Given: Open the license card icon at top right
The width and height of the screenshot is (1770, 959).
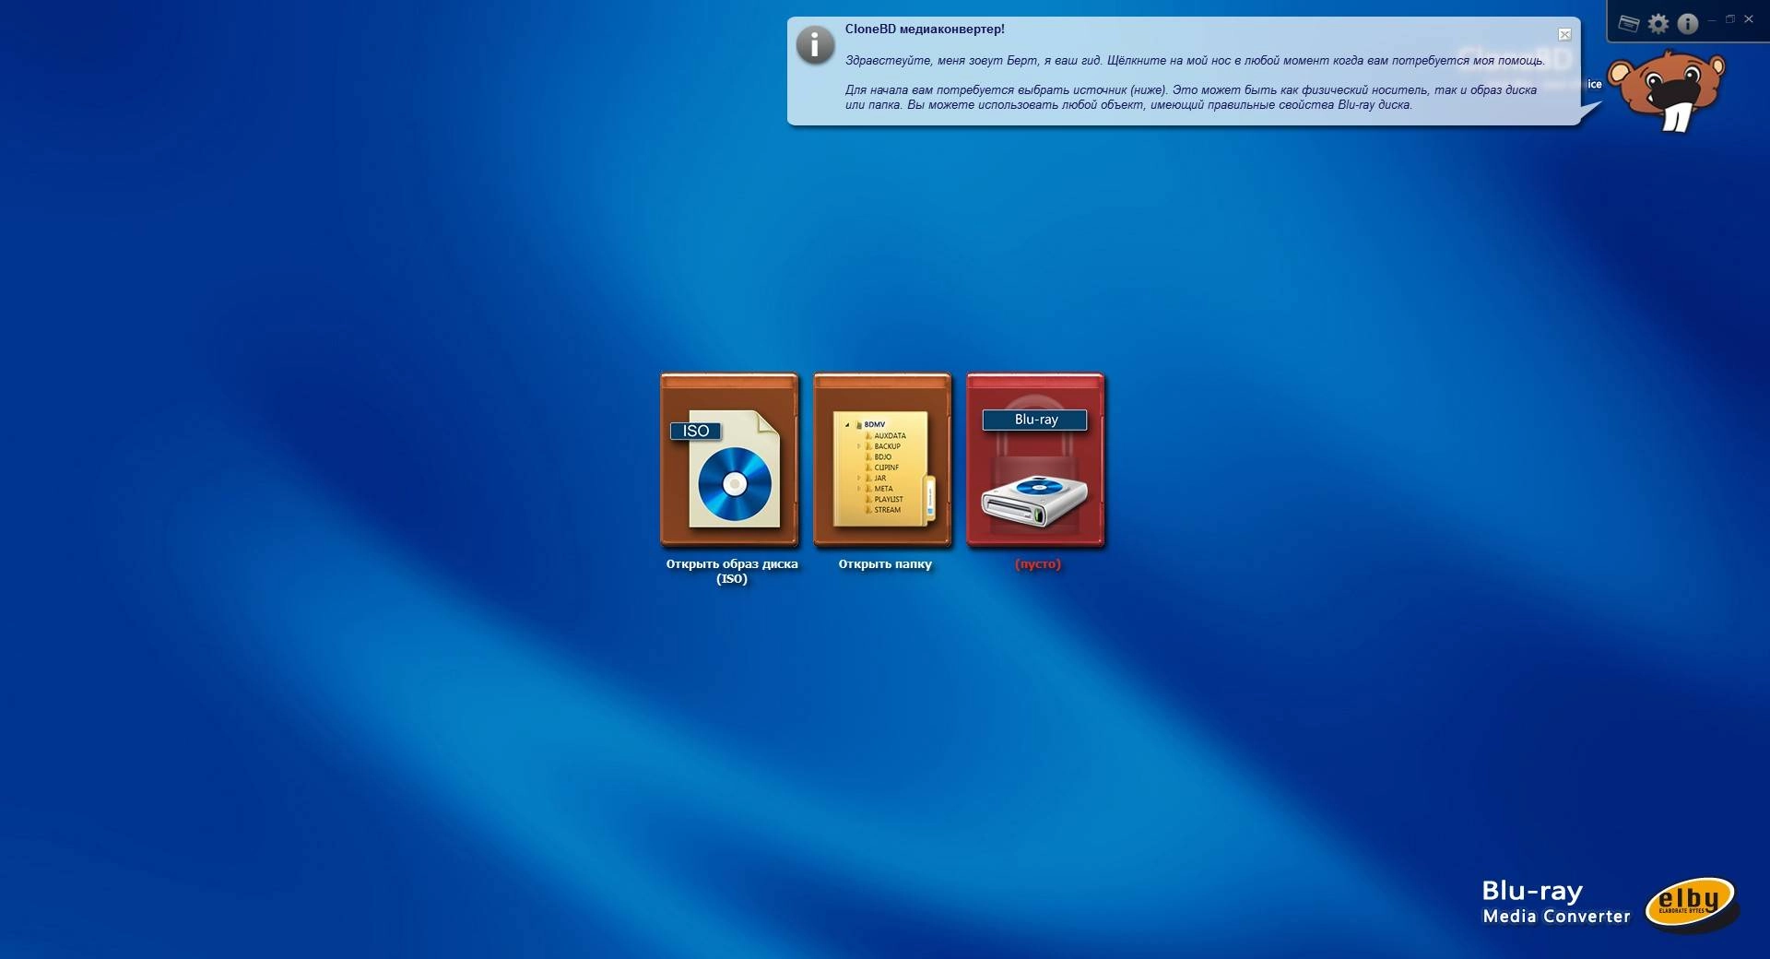Looking at the screenshot, I should [1629, 23].
